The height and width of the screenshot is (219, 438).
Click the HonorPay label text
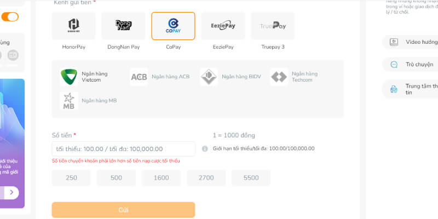click(x=74, y=47)
